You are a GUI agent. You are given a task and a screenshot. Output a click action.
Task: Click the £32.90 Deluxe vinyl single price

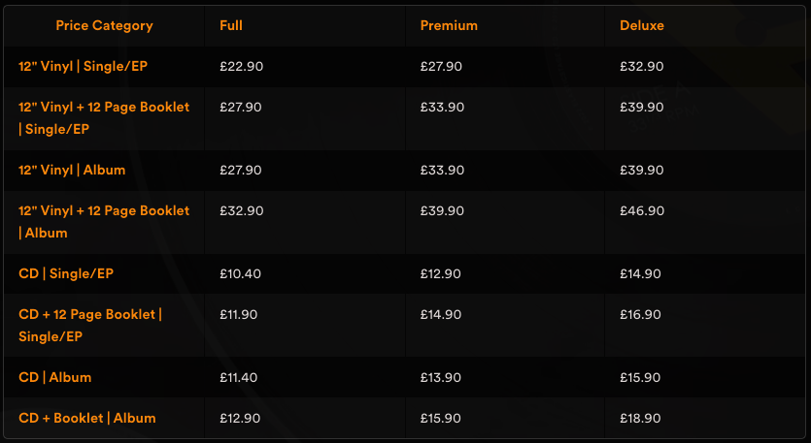click(x=641, y=67)
